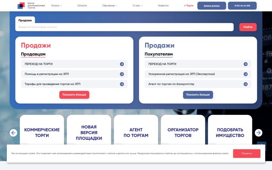Click arrow icon for sellers' ПЕРЕХОД НА ТОРГИ
Viewport: 272px width, 170px height.
(122, 64)
